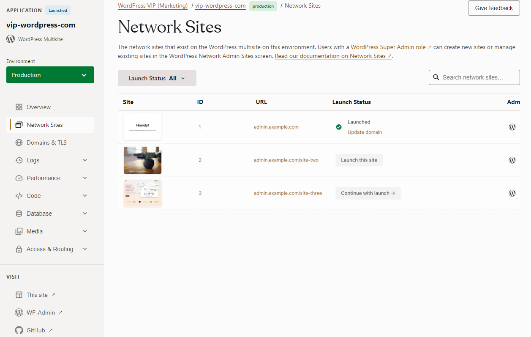The height and width of the screenshot is (337, 531).
Task: Open admin.example.com URL link
Action: pos(276,127)
